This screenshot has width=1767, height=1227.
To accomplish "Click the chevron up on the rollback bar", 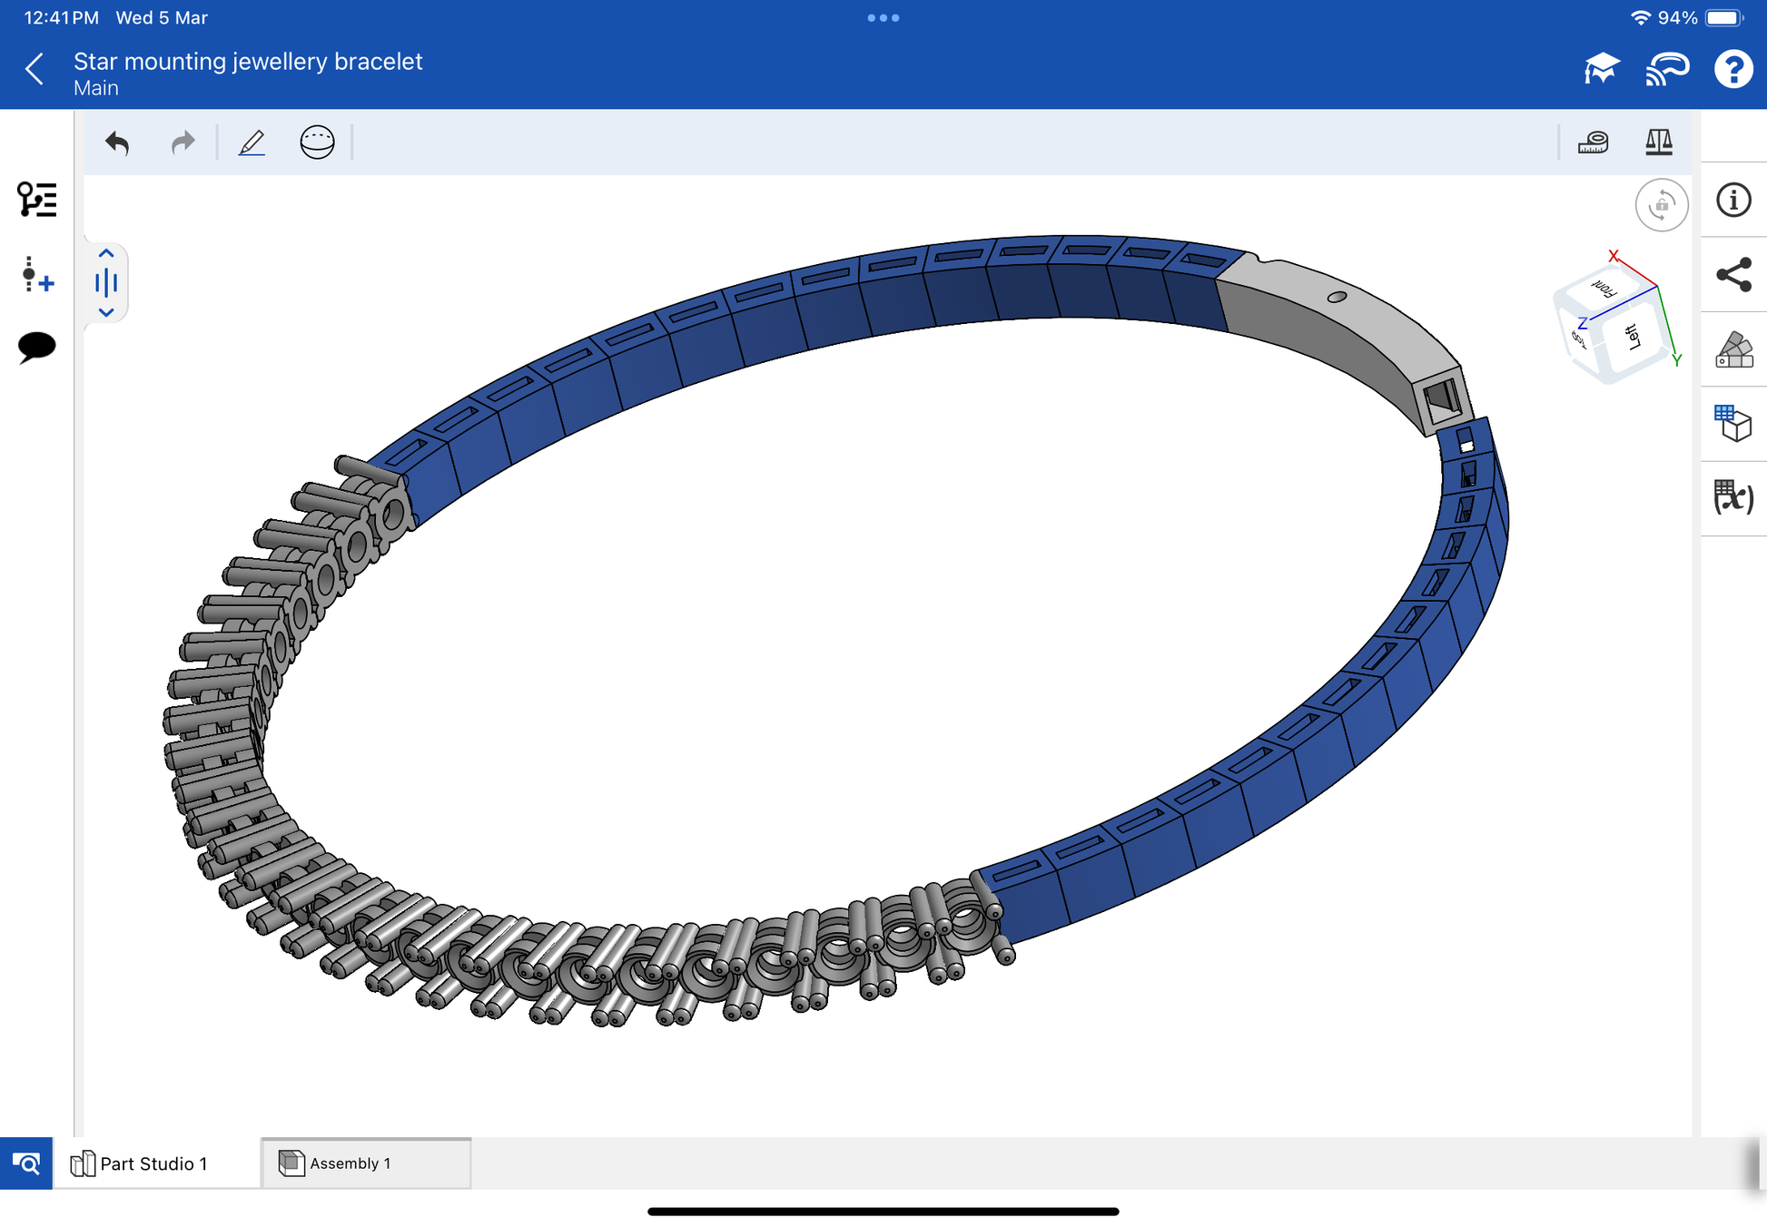I will point(106,254).
